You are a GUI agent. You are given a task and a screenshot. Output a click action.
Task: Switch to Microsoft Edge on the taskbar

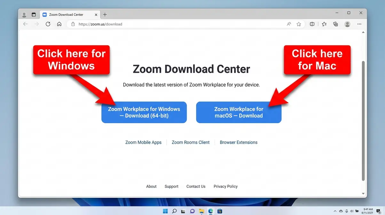pos(211,211)
